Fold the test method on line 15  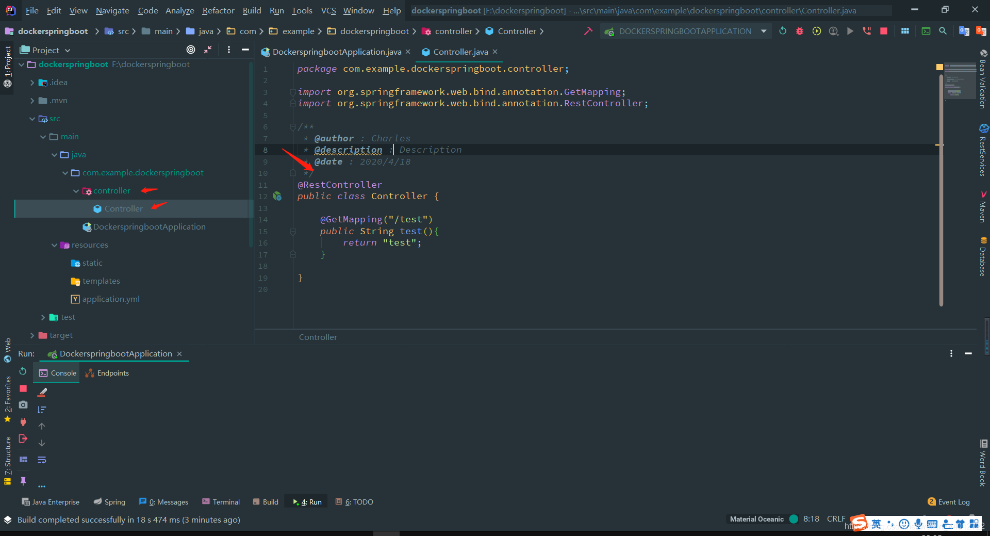pyautogui.click(x=293, y=232)
